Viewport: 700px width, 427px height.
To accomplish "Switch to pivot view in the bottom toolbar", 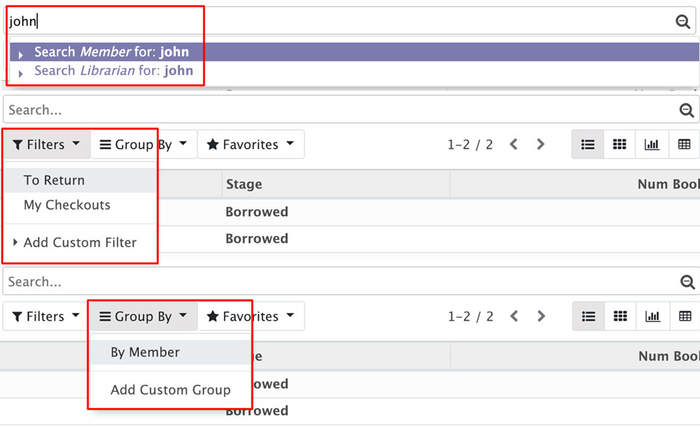I will 685,316.
